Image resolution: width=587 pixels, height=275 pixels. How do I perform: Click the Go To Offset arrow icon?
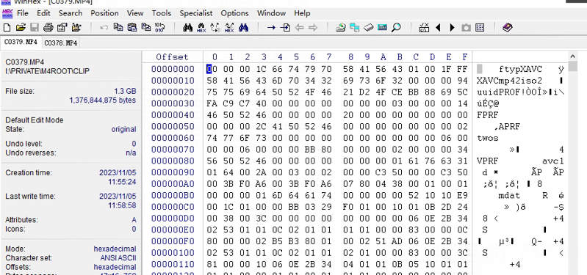(x=271, y=27)
